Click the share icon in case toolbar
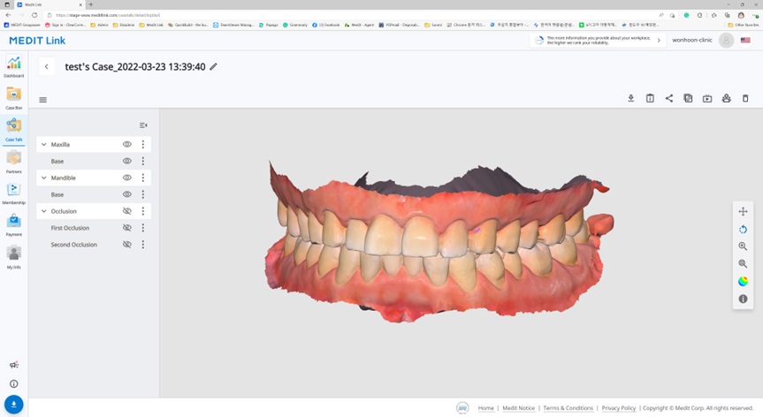 tap(669, 98)
